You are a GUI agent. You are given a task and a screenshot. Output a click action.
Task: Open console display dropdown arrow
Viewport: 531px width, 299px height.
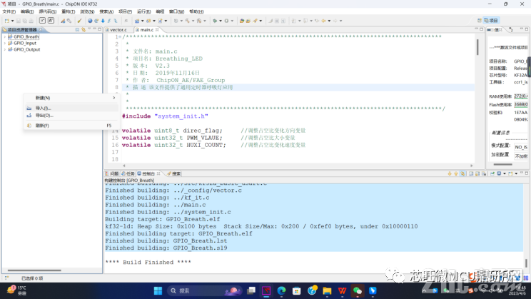click(505, 173)
